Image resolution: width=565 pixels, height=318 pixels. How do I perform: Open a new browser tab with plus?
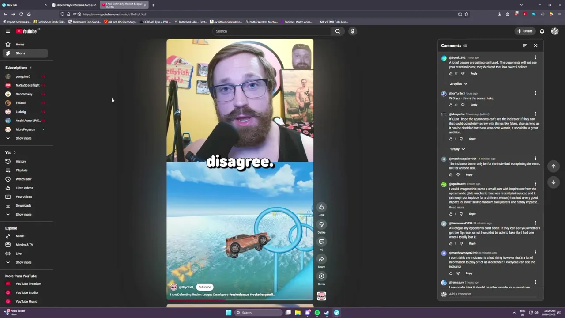pos(153,5)
